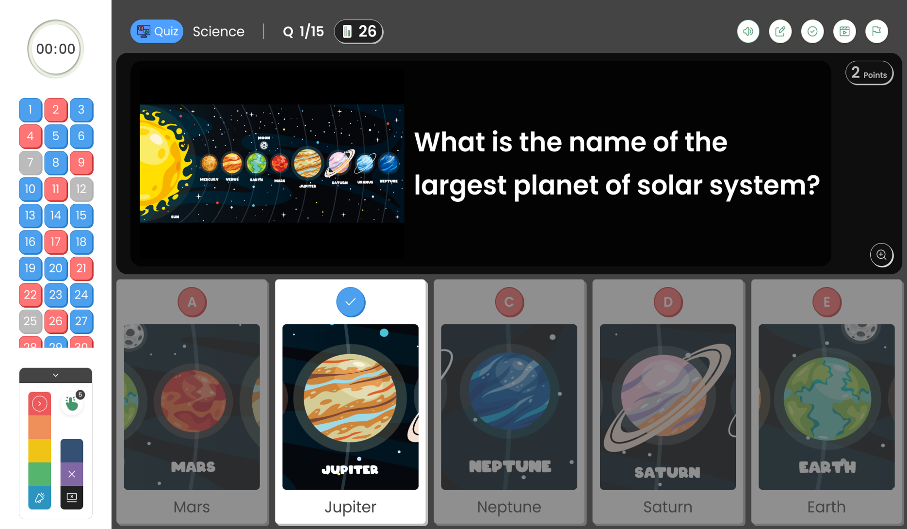Zoom the question with magnifier icon

tap(881, 255)
